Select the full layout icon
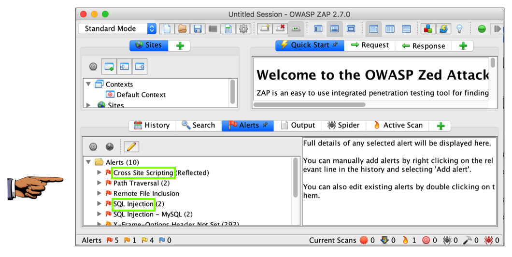This screenshot has height=257, width=512. (x=351, y=29)
